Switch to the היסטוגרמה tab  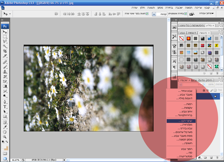click(197, 25)
